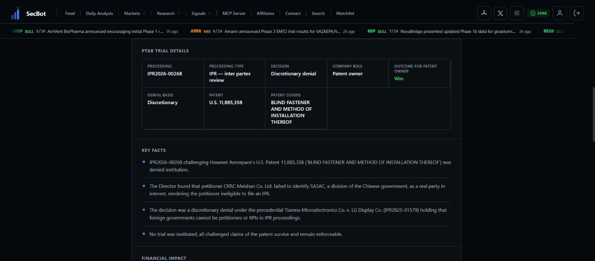The width and height of the screenshot is (595, 261).
Task: Open the Search page
Action: [x=318, y=13]
